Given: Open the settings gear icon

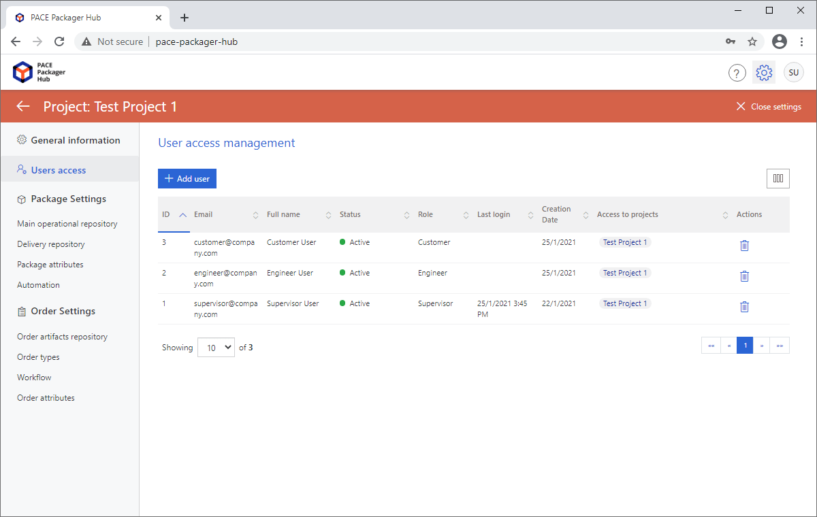Looking at the screenshot, I should pos(764,72).
